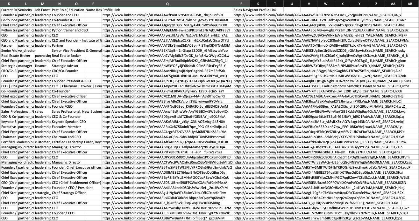Select column Q header
The image size is (419, 221).
point(167,3)
